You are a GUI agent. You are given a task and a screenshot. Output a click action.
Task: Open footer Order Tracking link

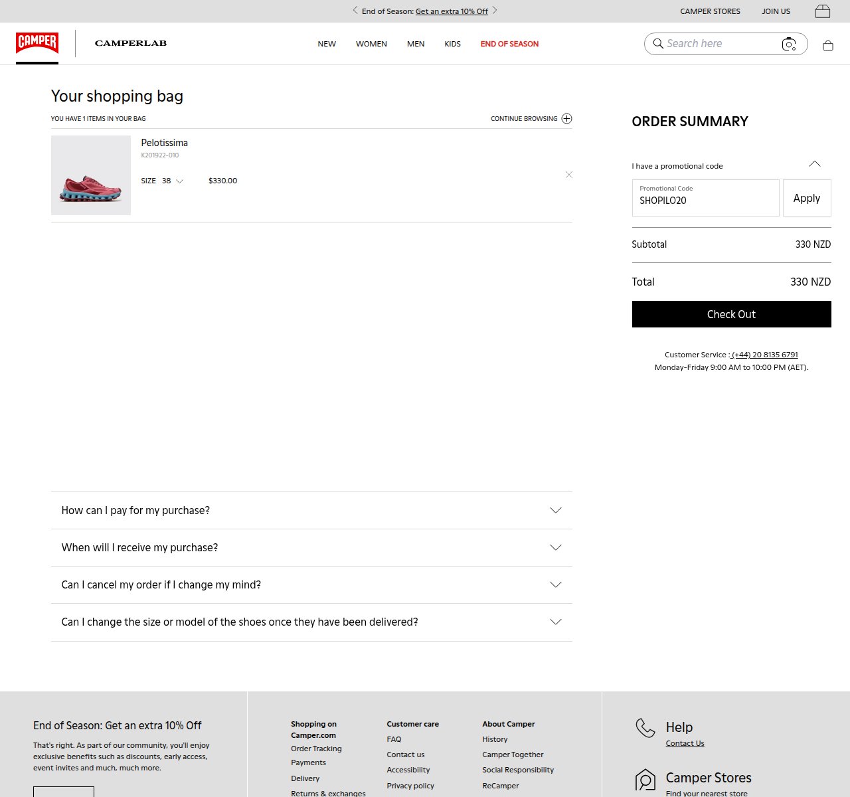[316, 749]
